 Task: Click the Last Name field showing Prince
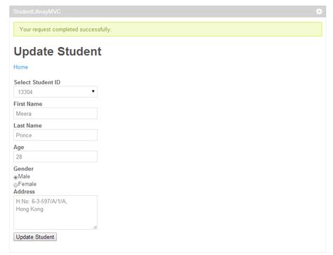(55, 135)
